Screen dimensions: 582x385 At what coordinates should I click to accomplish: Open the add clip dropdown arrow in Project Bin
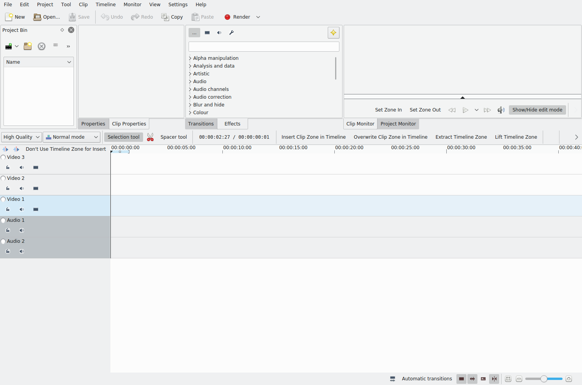17,46
